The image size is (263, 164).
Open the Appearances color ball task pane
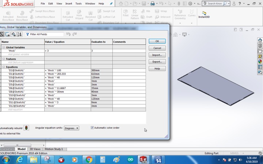260,62
